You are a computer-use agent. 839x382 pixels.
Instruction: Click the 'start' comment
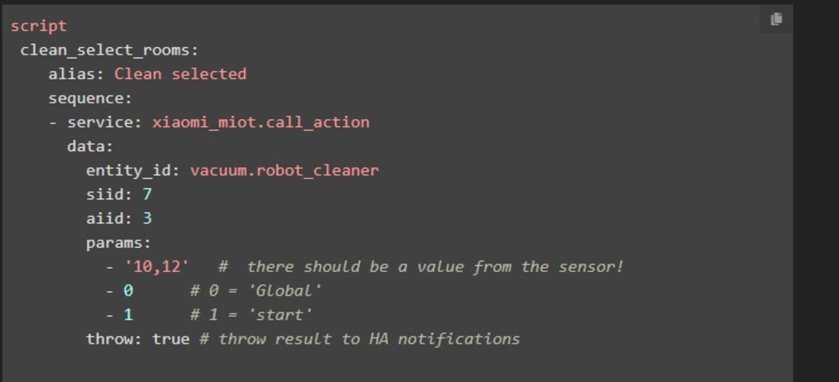click(252, 315)
